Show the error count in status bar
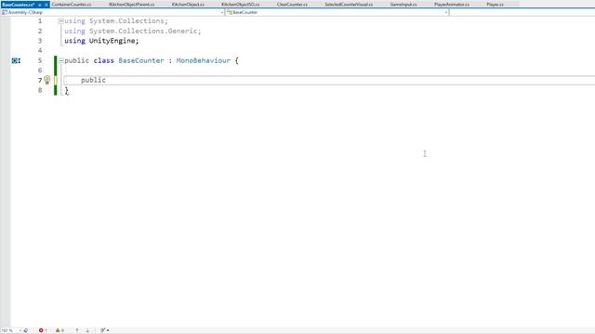This screenshot has width=595, height=334. click(43, 330)
